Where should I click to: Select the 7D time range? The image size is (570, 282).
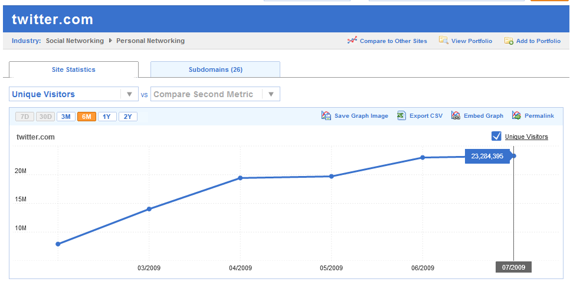point(25,117)
